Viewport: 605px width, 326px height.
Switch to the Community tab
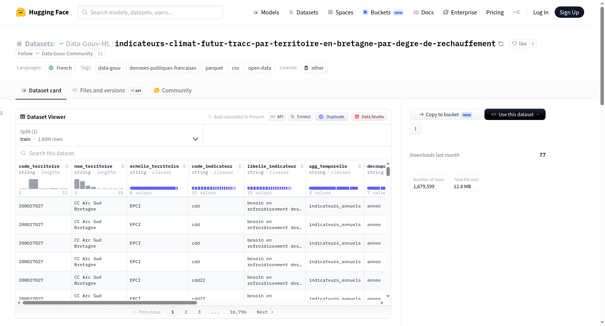[x=172, y=90]
